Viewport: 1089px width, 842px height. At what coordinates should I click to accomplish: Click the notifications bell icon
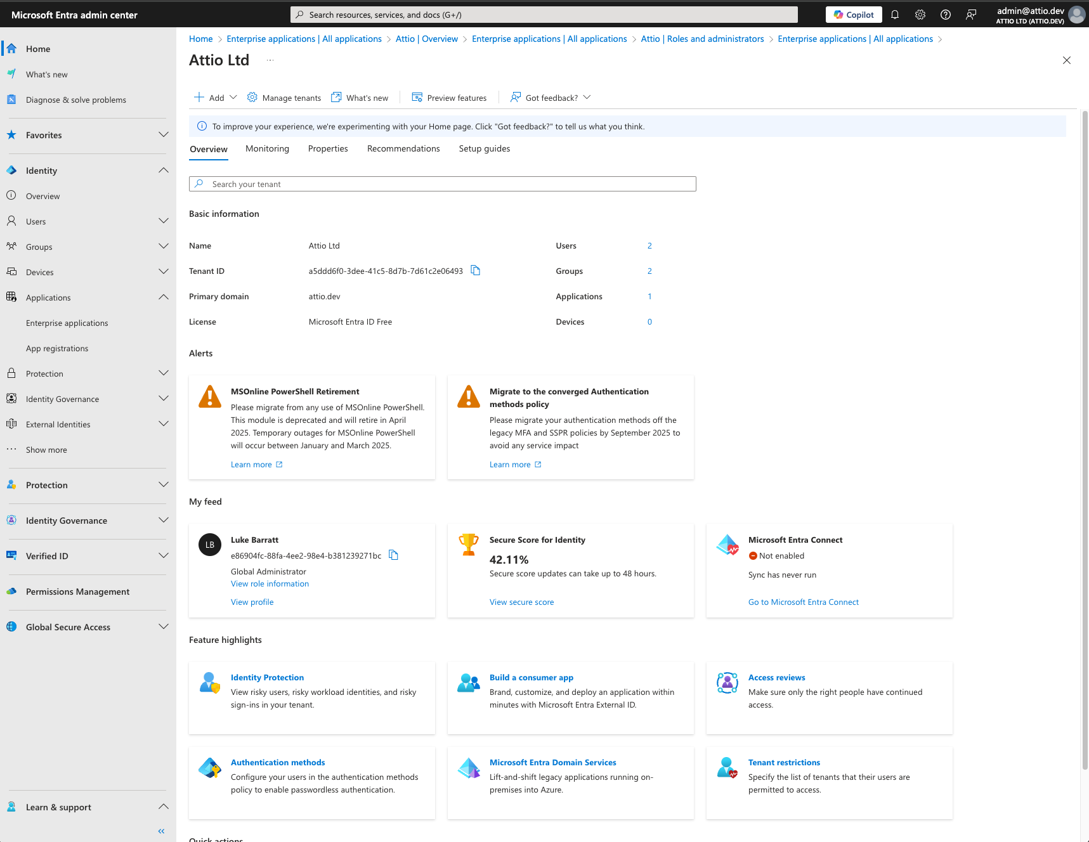pyautogui.click(x=894, y=15)
